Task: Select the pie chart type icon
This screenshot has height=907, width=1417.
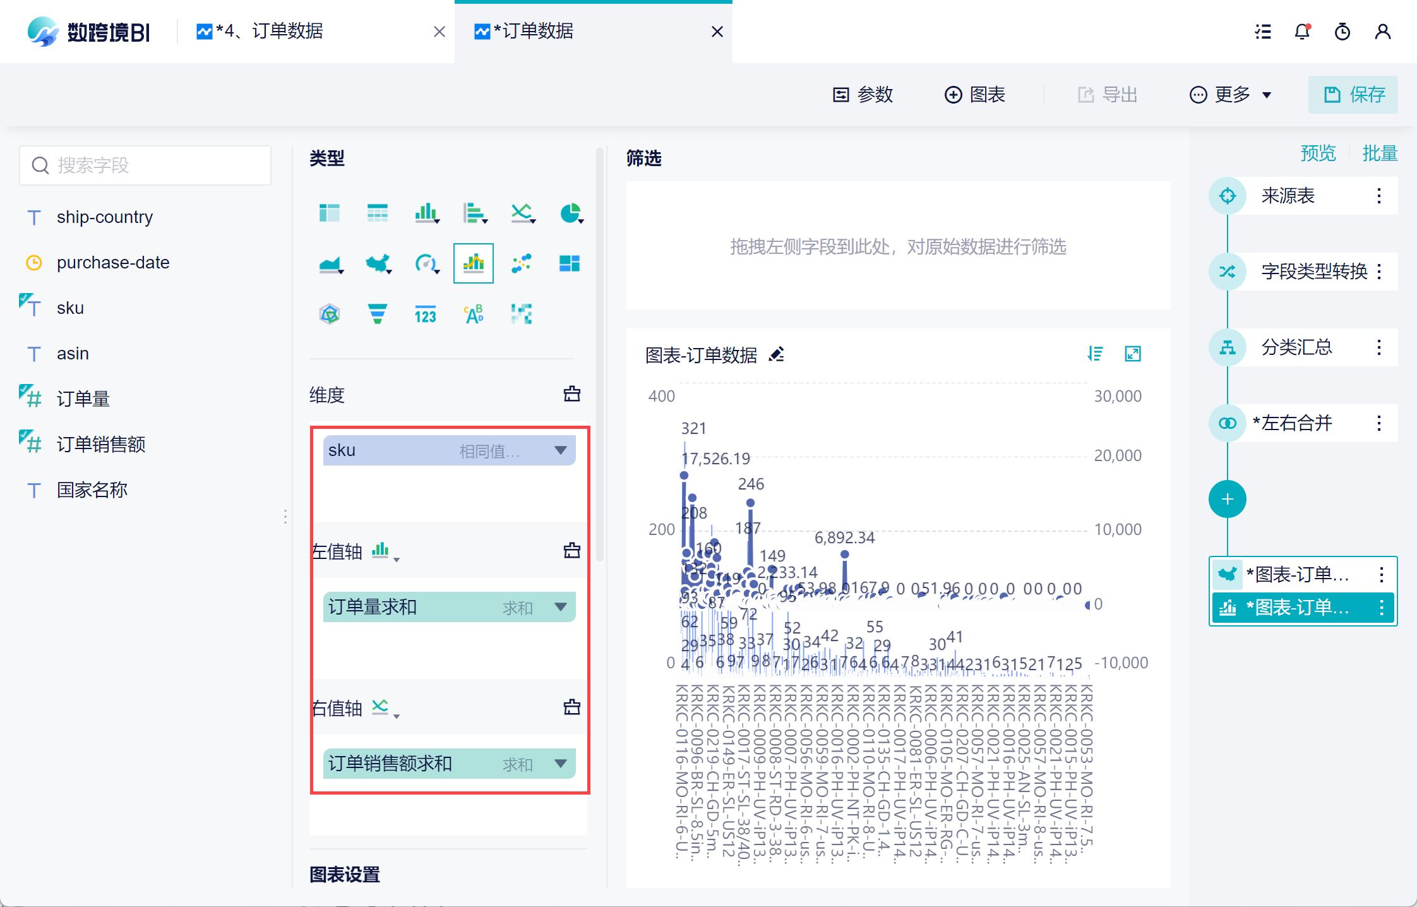Action: [570, 213]
